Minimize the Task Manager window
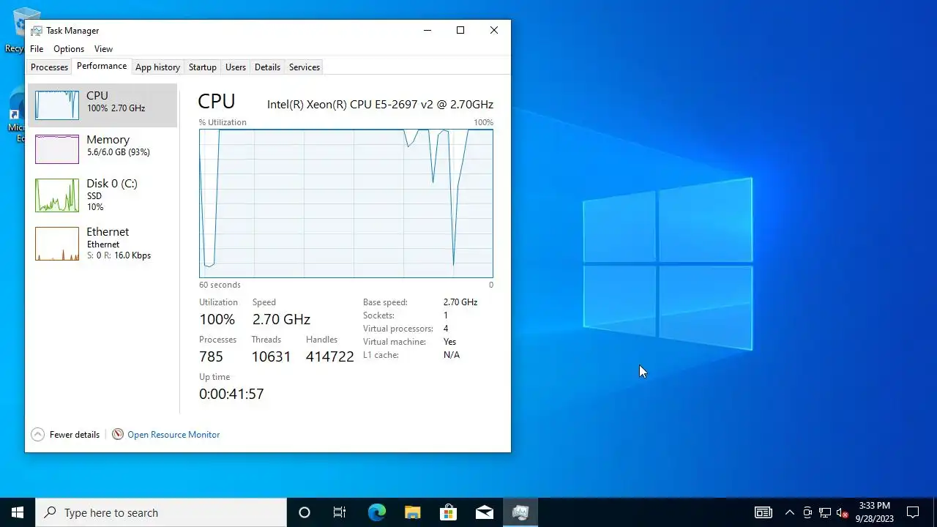Screen dimensions: 937x527 click(x=427, y=30)
